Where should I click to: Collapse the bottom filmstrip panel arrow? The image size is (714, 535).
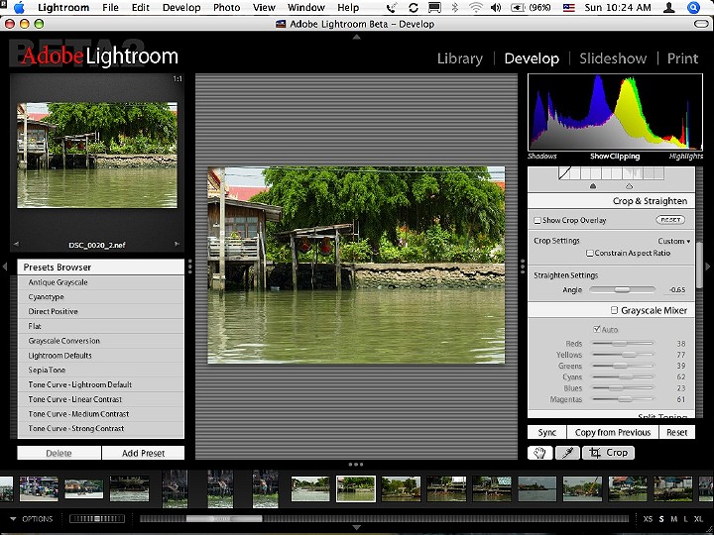pyautogui.click(x=357, y=528)
